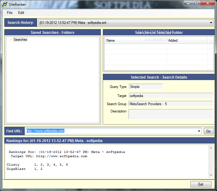The image size is (217, 191).
Task: Click the Target URL line in results
Action: [49, 156]
